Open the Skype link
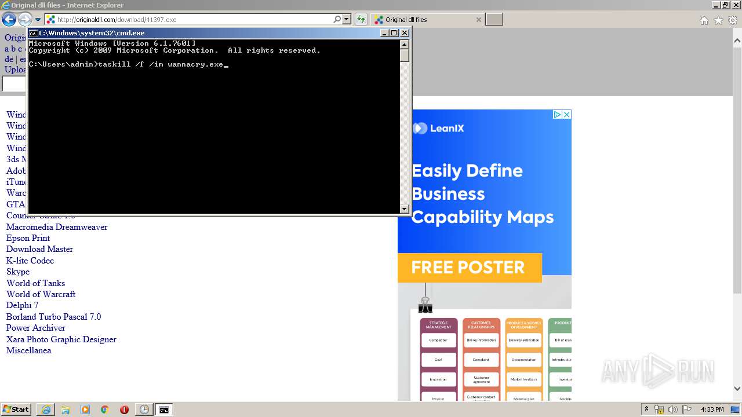The height and width of the screenshot is (417, 742). pyautogui.click(x=18, y=272)
